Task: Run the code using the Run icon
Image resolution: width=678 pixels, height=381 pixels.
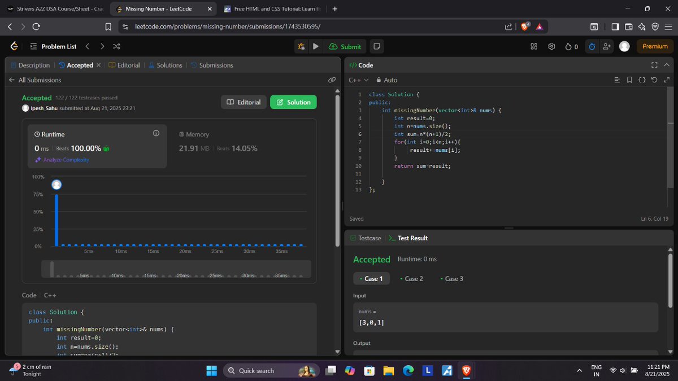Action: pos(315,47)
